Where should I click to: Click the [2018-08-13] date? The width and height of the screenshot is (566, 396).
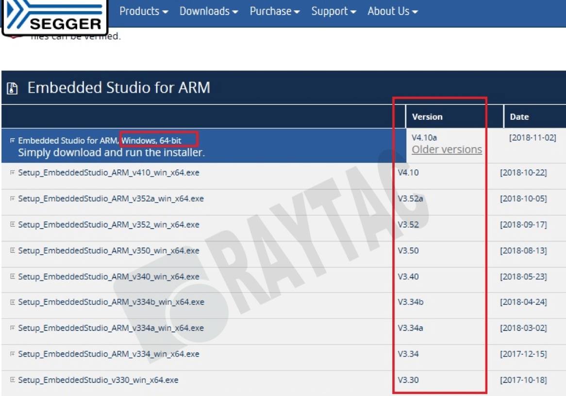[x=523, y=250]
